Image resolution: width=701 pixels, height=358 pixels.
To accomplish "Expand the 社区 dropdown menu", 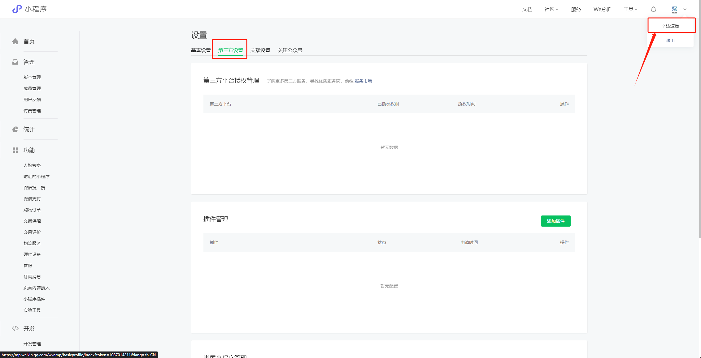I will 551,9.
